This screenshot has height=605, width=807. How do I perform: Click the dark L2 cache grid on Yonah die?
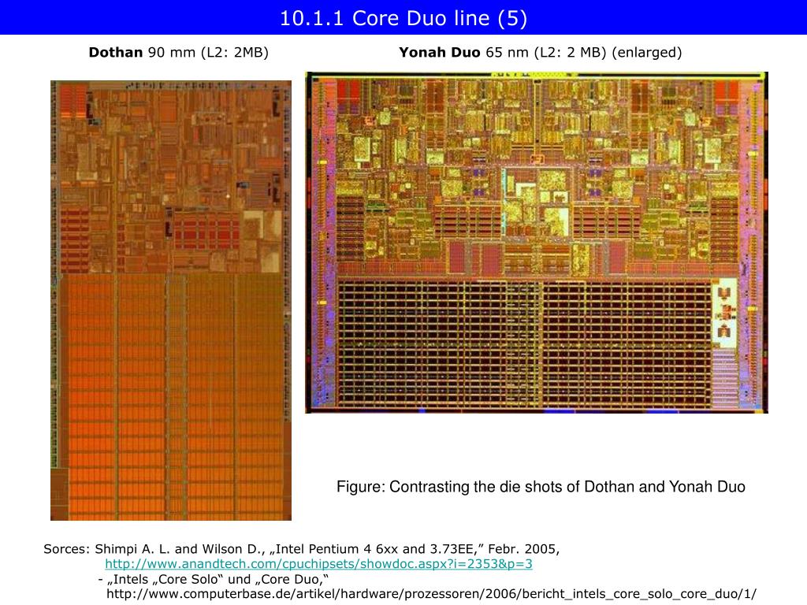[x=524, y=343]
